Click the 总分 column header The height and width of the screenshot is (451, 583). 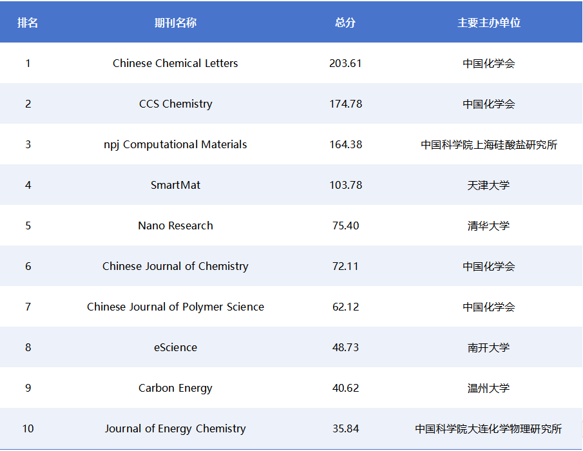click(345, 23)
